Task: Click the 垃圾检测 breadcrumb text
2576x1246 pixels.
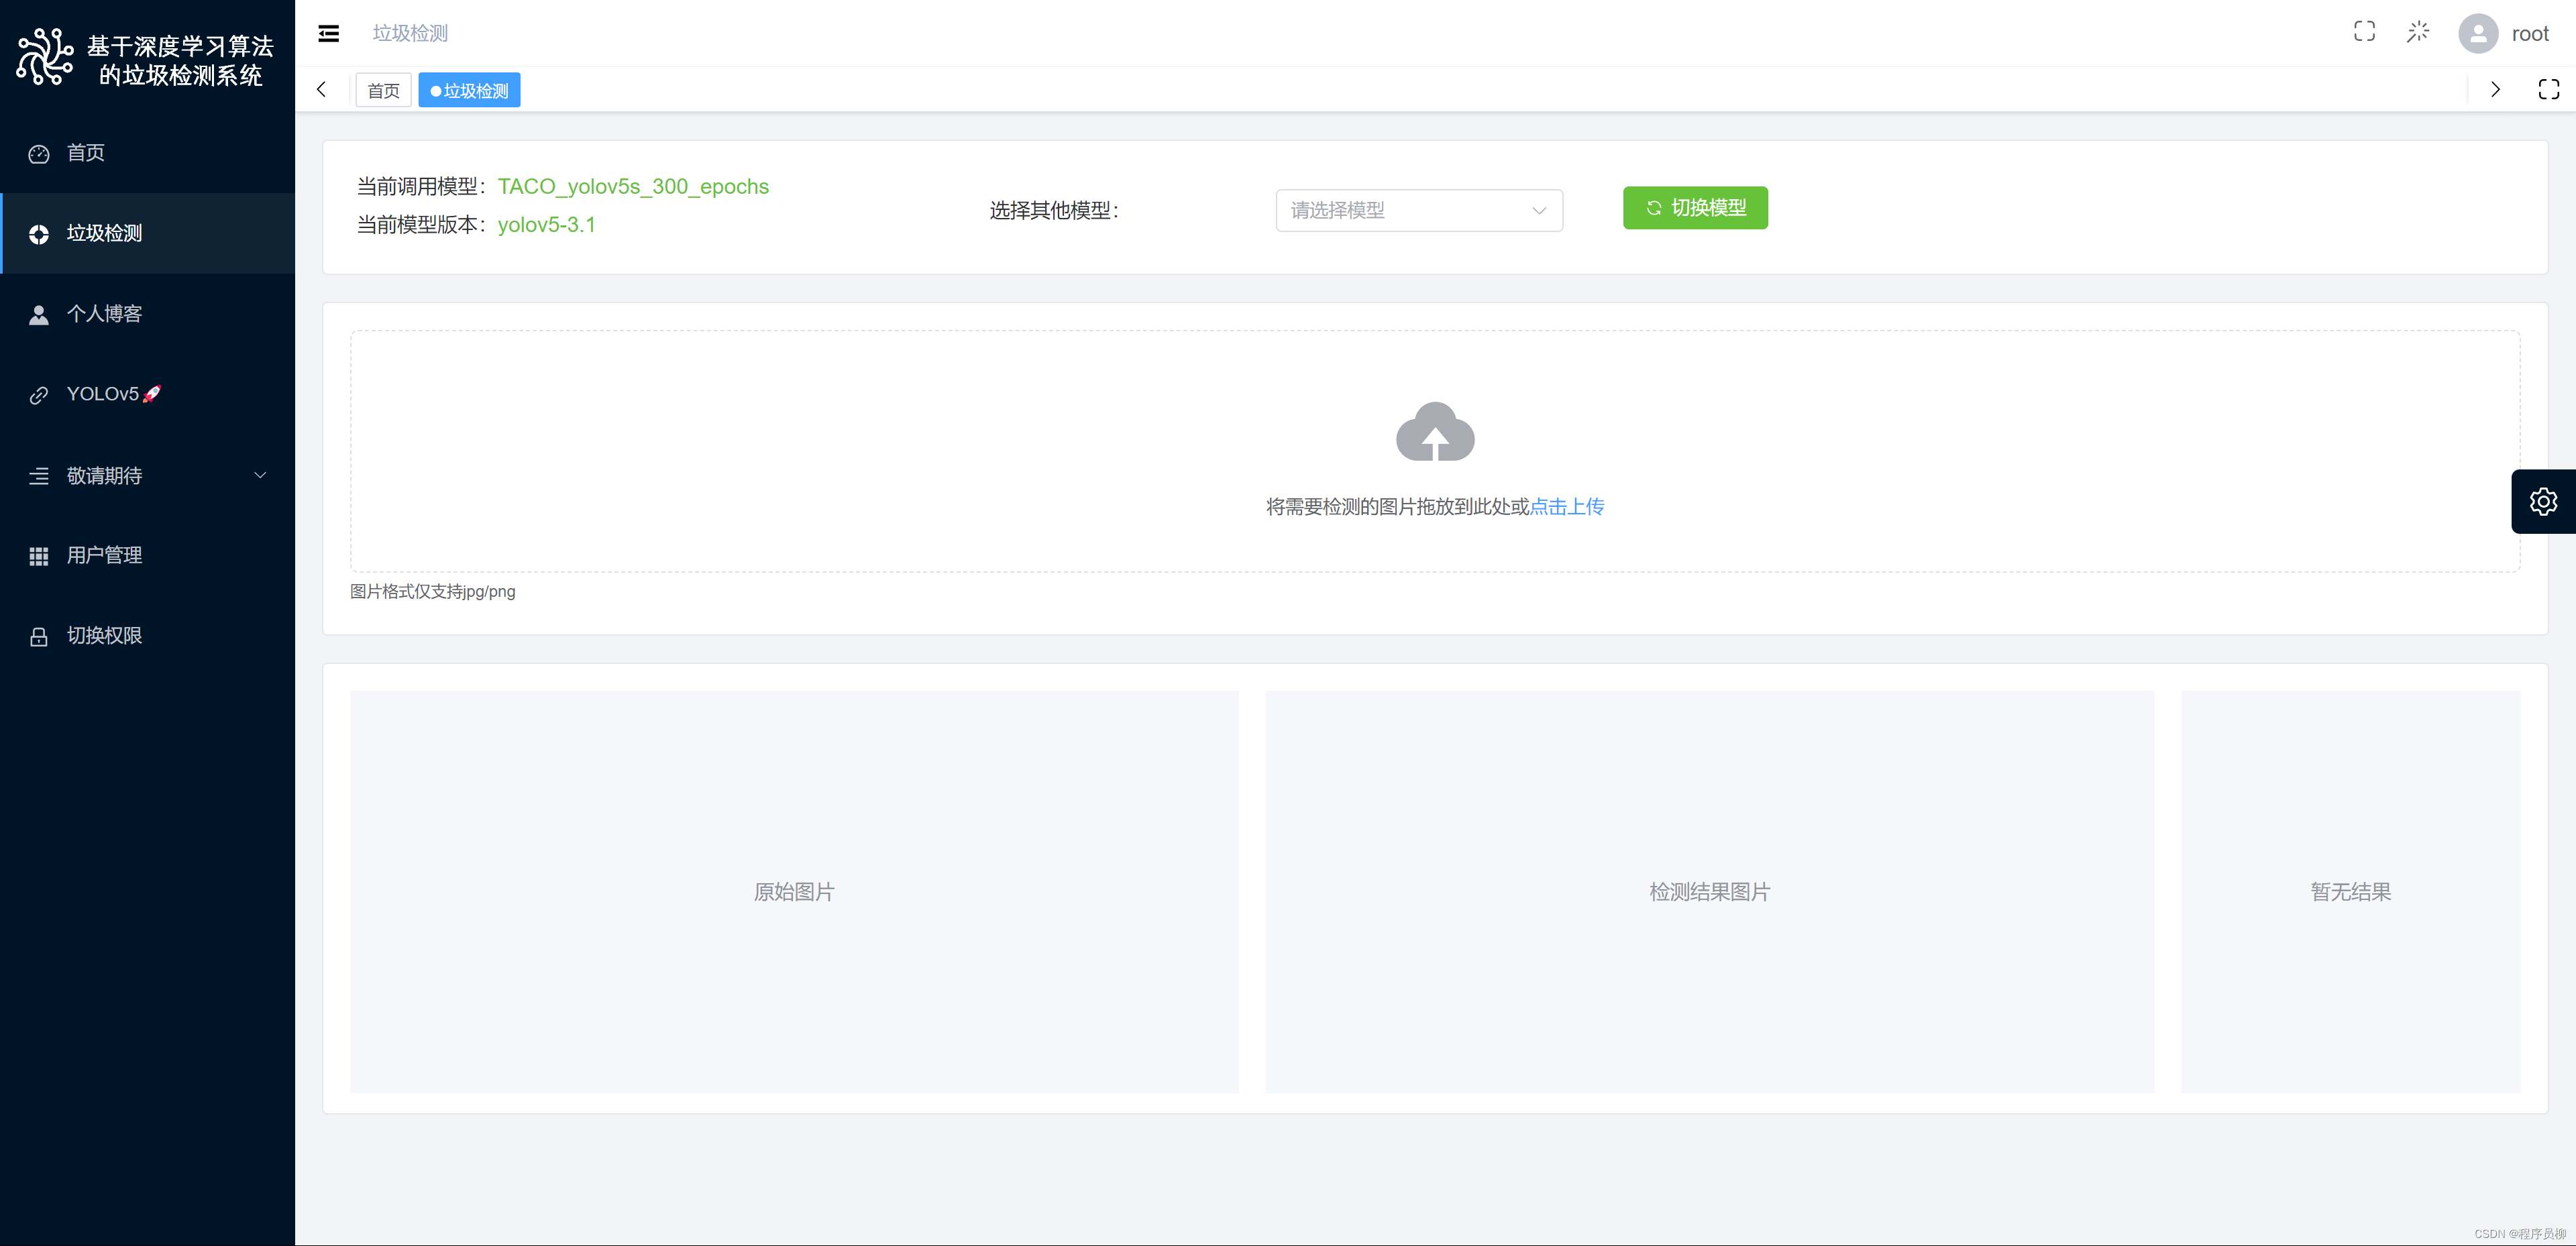Action: click(x=410, y=33)
